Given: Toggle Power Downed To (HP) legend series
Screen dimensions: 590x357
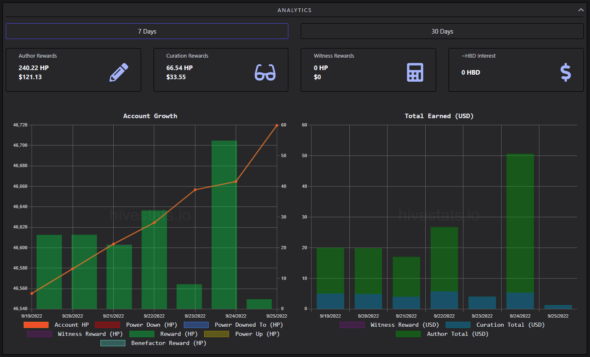Looking at the screenshot, I should pos(196,325).
